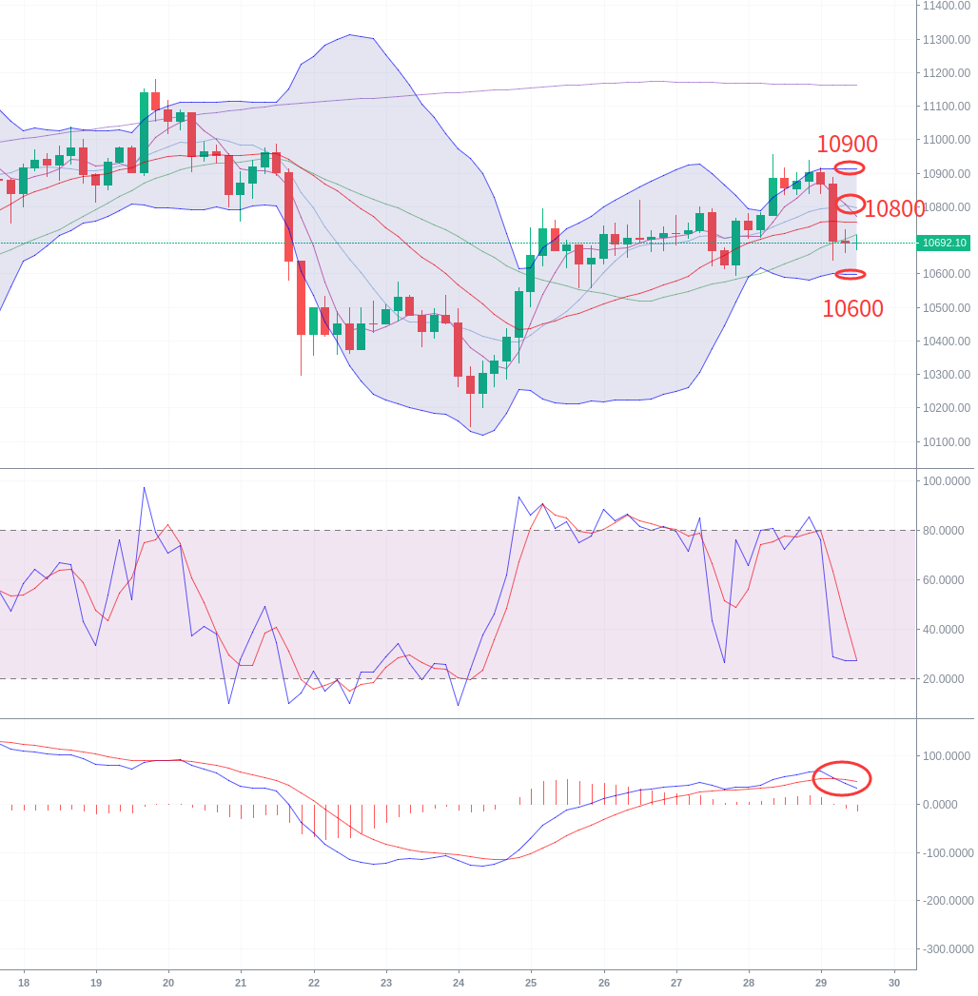Click date label 25 on the time axis
The height and width of the screenshot is (996, 978).
tap(531, 983)
